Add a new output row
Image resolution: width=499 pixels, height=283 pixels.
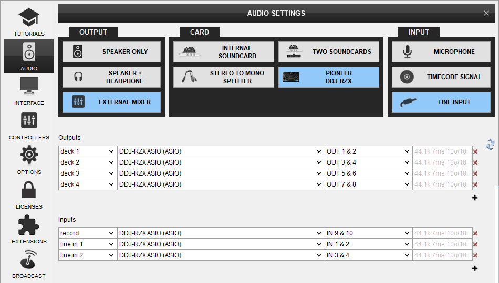[475, 198]
